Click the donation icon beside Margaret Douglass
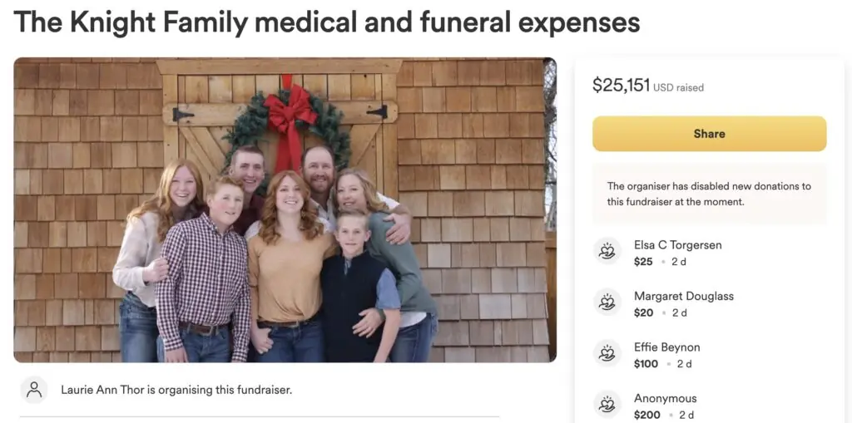Viewport: 852px width, 423px height. 607,302
